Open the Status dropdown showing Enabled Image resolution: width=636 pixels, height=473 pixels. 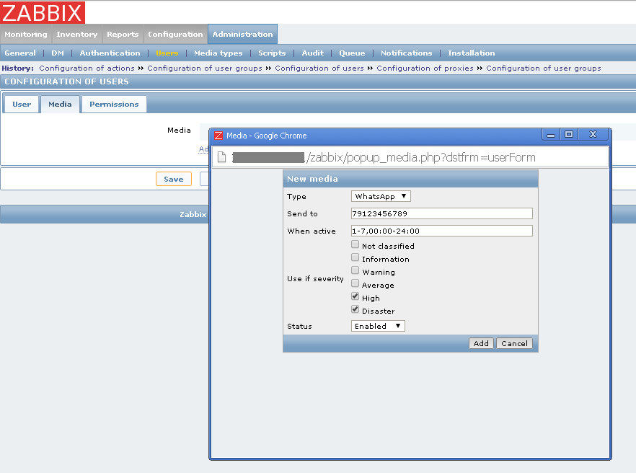coord(378,326)
